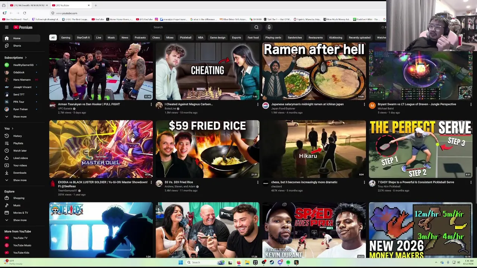The height and width of the screenshot is (268, 477).
Task: Play the Ramen after hell thumbnail
Action: (314, 71)
